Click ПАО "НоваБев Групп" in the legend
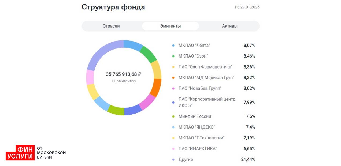 (200, 88)
